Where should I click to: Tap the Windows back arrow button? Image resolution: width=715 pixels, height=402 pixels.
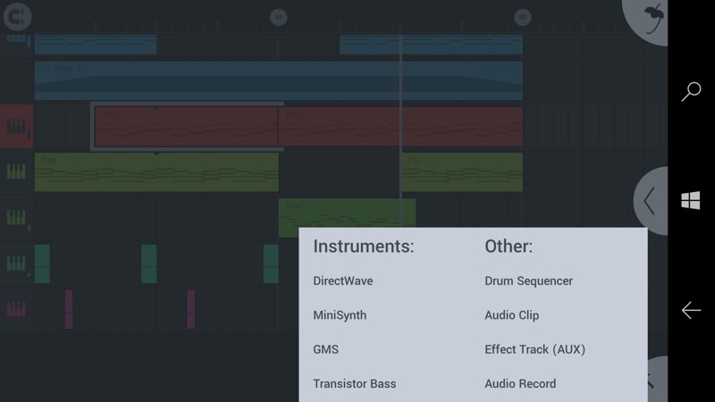pyautogui.click(x=691, y=310)
